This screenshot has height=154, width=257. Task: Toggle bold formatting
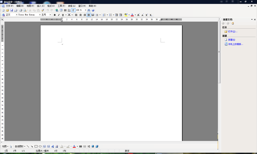tap(54, 15)
